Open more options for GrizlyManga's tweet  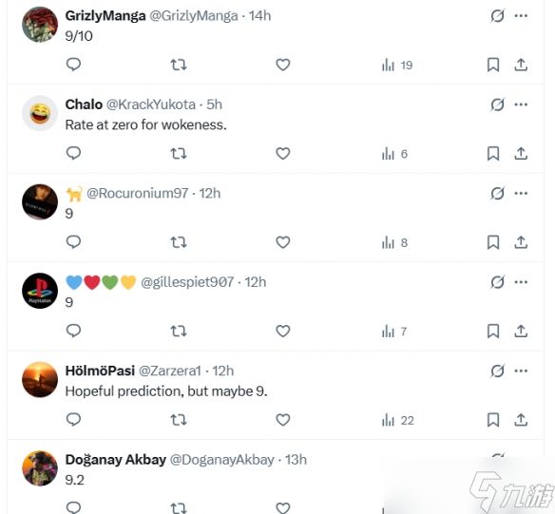(x=521, y=15)
